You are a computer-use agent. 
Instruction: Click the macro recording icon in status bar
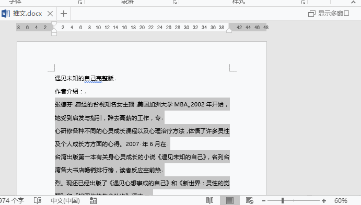93,201
